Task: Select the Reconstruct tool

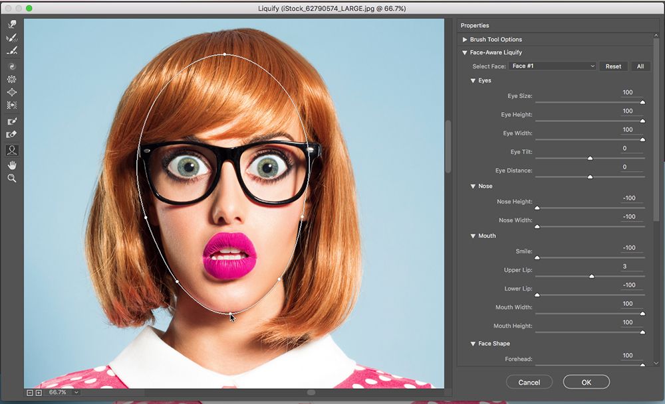Action: point(11,37)
